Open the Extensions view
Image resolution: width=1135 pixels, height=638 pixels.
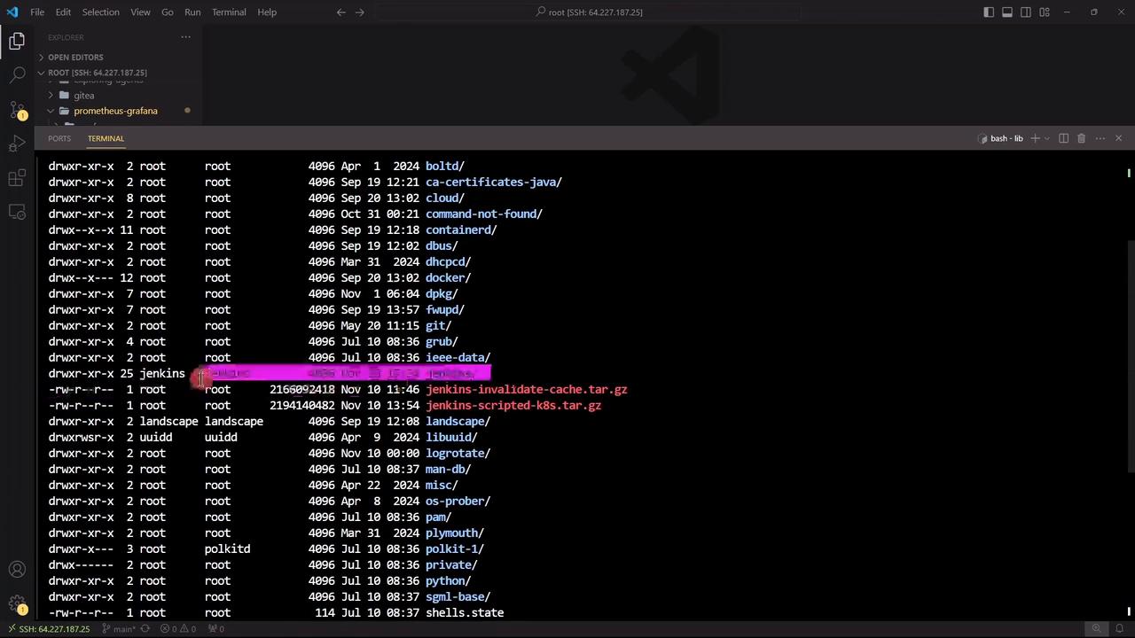pos(17,178)
